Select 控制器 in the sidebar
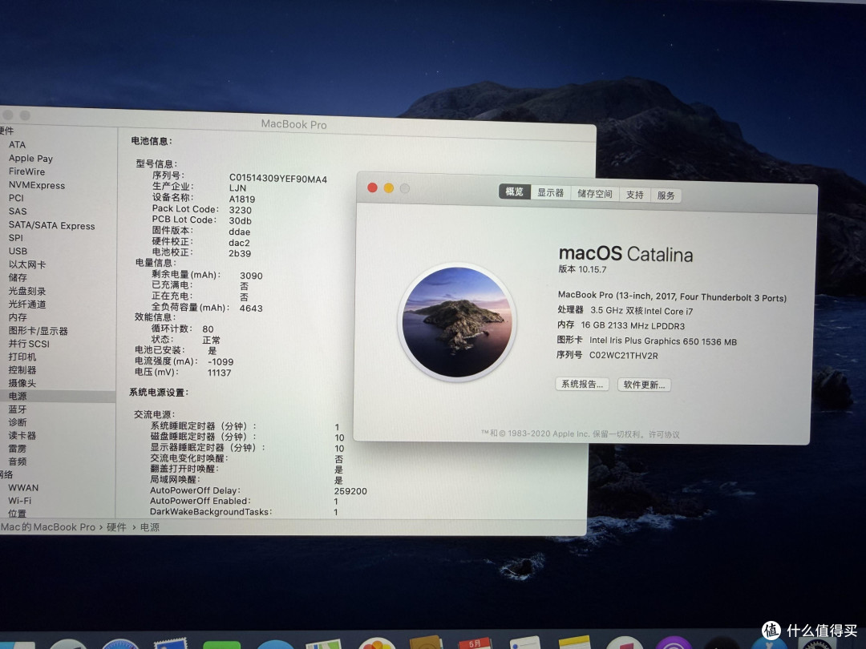The width and height of the screenshot is (866, 649). click(22, 370)
